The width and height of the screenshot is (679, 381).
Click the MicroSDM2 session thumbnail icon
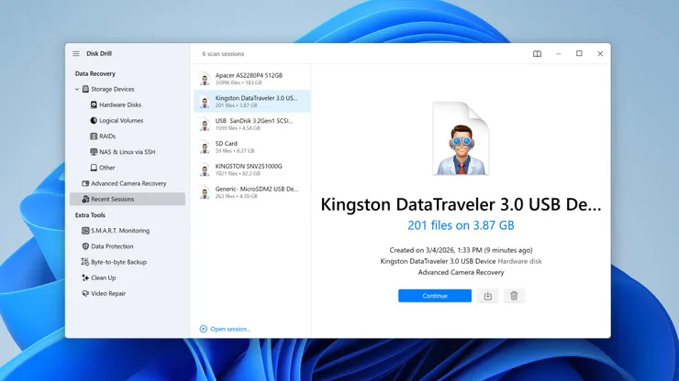[x=205, y=192]
